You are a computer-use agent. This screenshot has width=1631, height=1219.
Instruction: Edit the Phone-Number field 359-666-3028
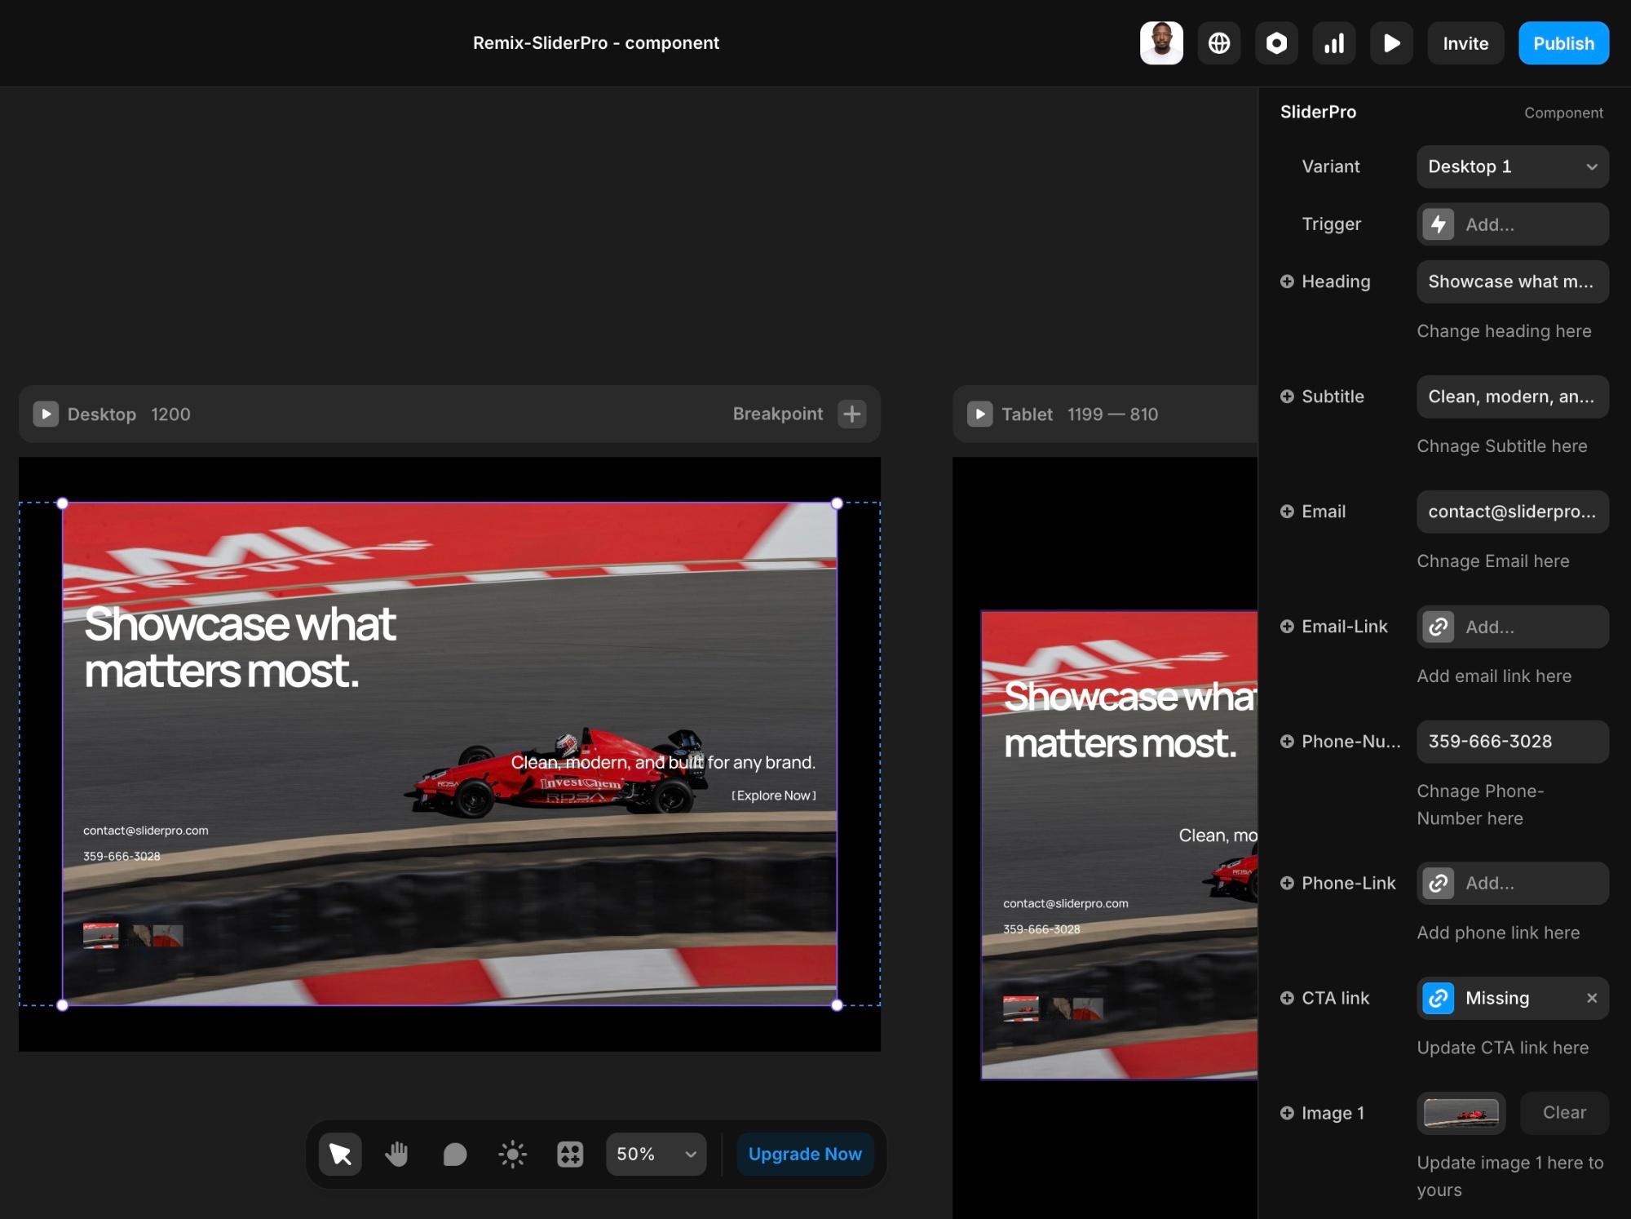1512,741
